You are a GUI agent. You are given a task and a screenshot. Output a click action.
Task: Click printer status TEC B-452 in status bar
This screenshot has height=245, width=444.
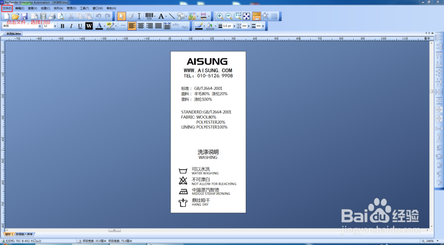point(21,241)
